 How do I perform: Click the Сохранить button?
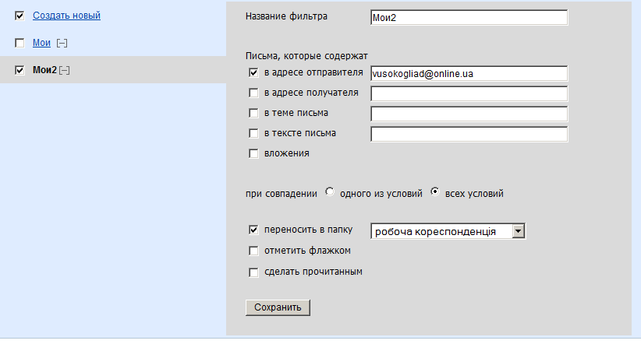click(278, 307)
